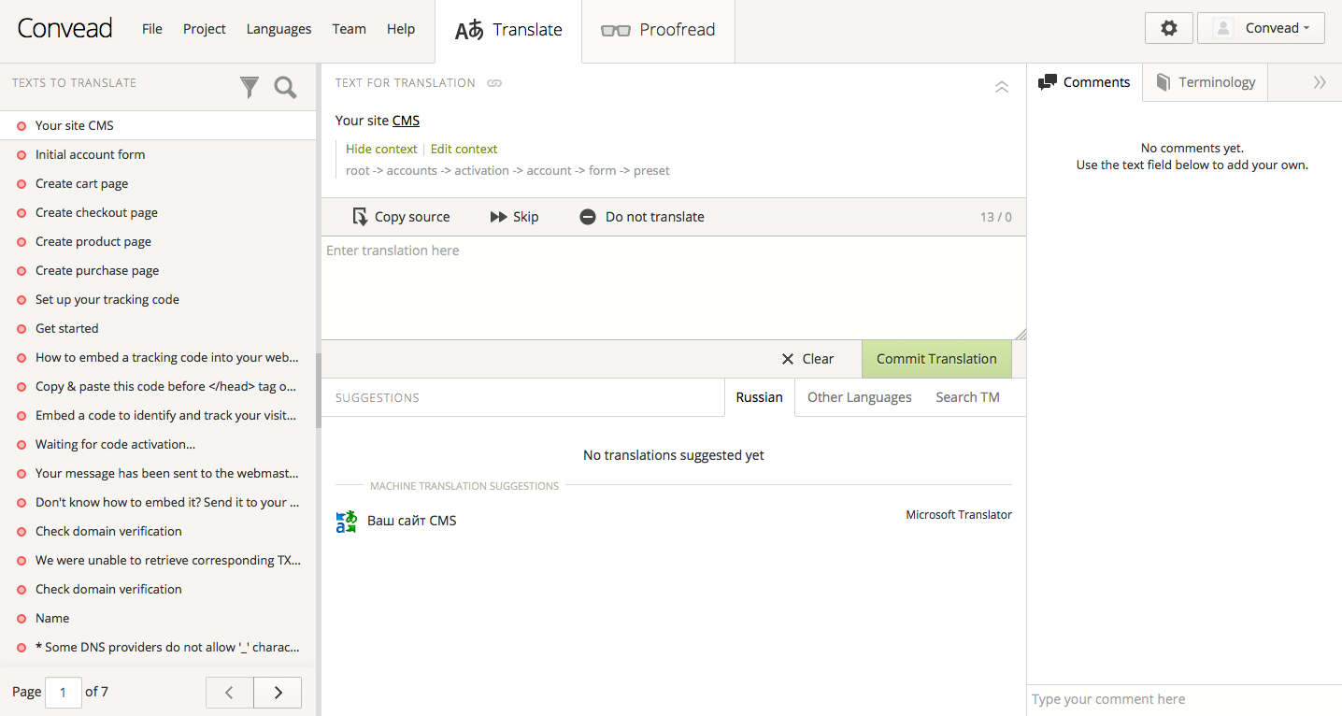
Task: Collapse source text panel with double chevron
Action: point(1002,87)
